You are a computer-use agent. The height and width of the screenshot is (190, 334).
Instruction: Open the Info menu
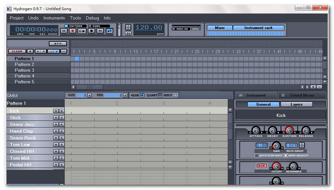pyautogui.click(x=107, y=18)
